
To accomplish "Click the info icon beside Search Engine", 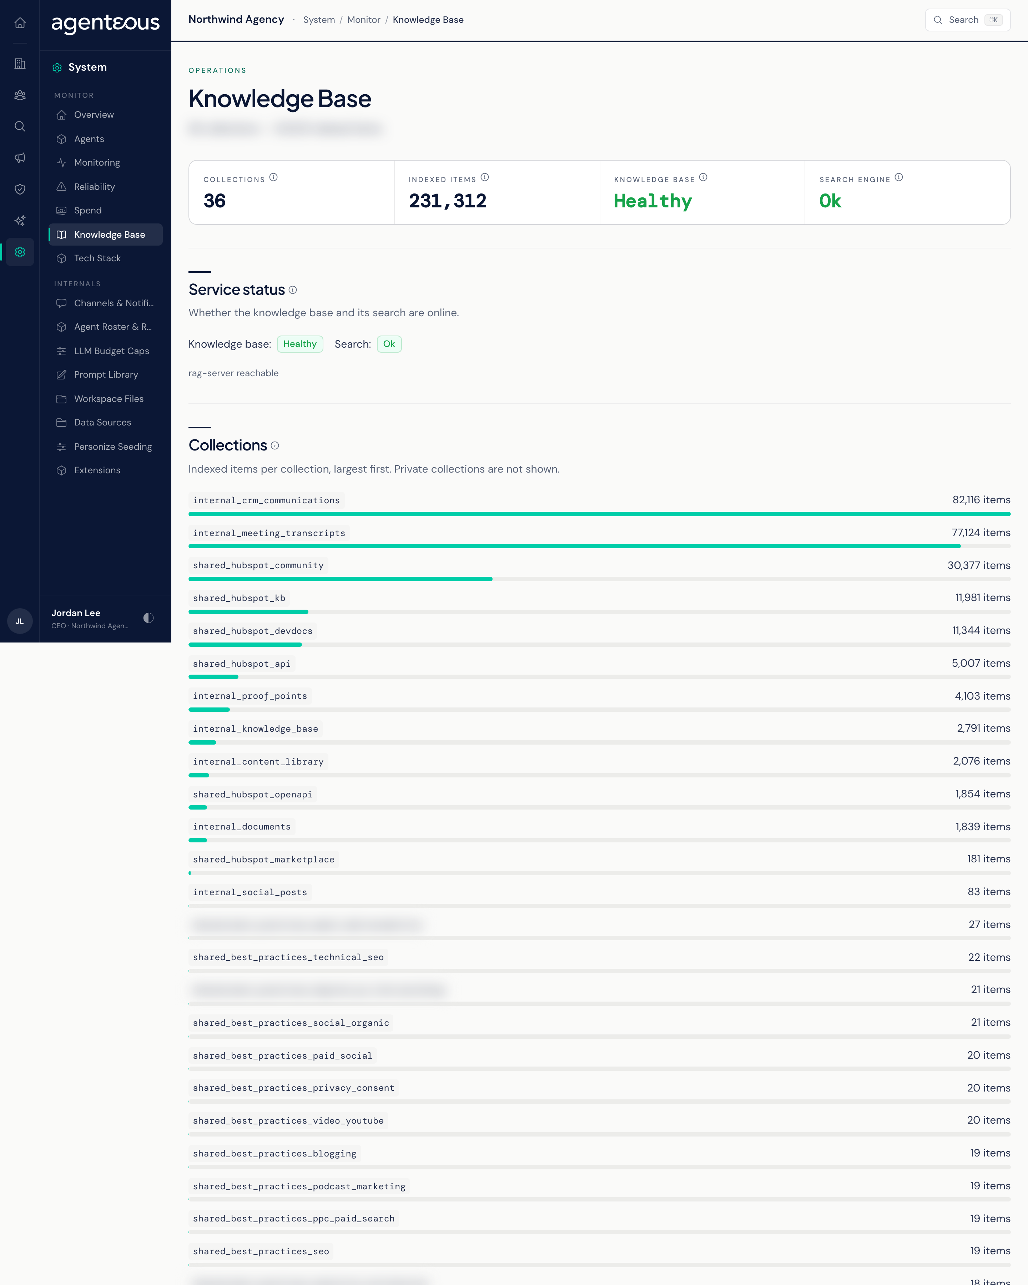I will [x=899, y=178].
